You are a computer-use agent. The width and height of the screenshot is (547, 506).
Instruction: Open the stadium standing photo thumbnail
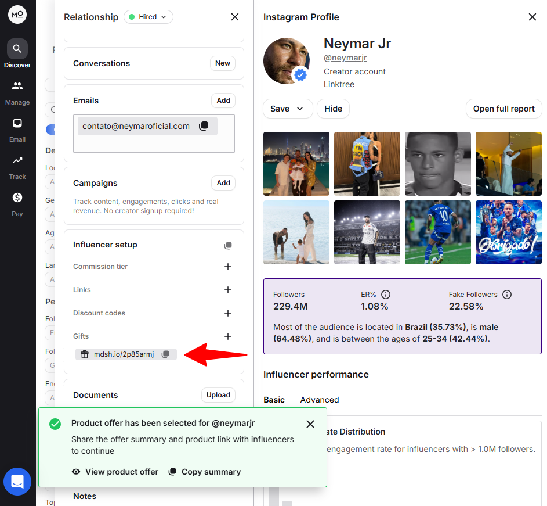pos(367,232)
